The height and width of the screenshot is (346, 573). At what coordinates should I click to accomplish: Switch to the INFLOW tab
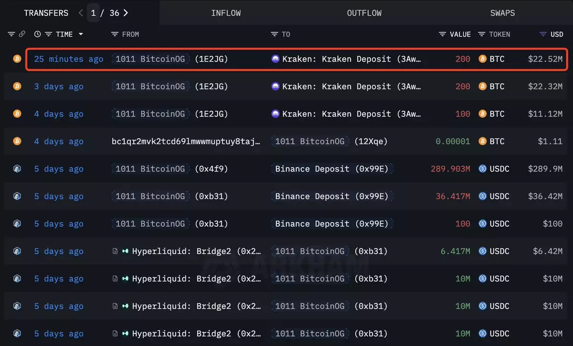click(226, 13)
